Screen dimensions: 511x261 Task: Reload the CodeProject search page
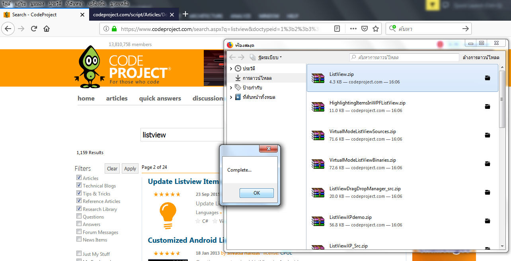pos(34,29)
